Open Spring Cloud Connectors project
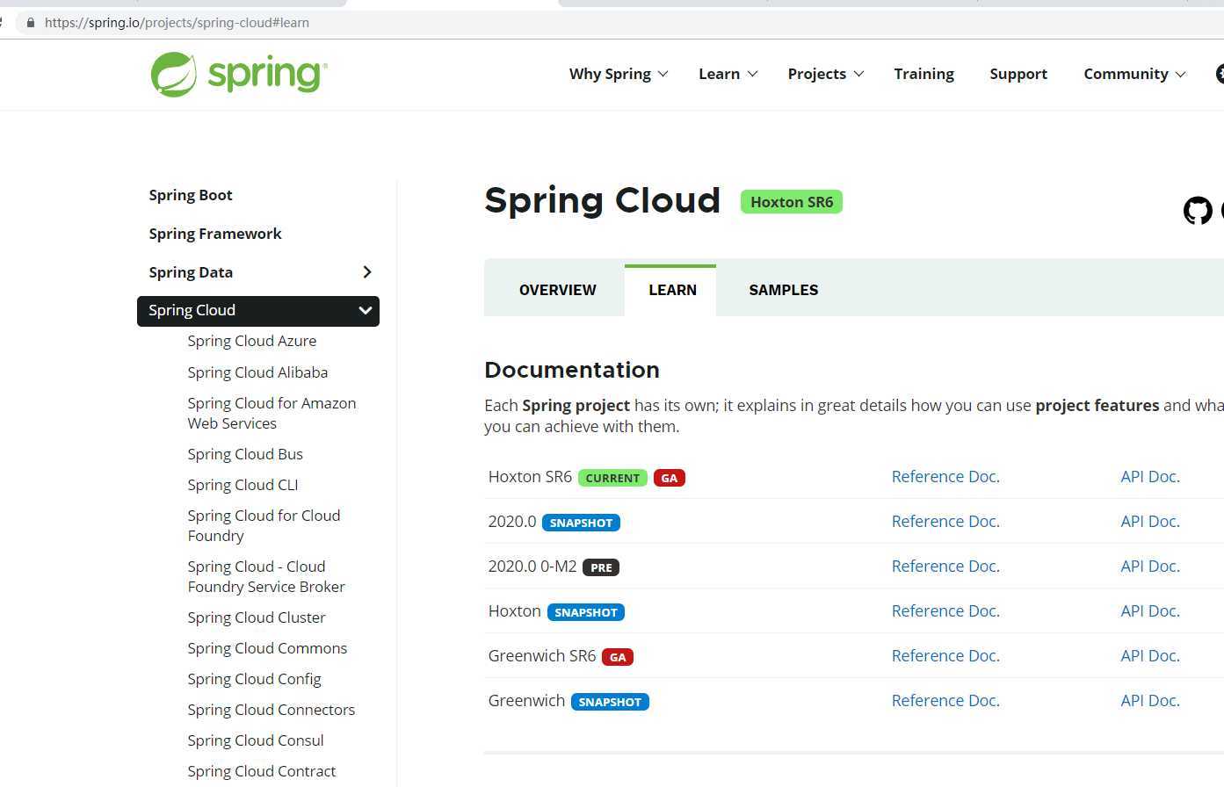Viewport: 1224px width, 787px height. (272, 710)
